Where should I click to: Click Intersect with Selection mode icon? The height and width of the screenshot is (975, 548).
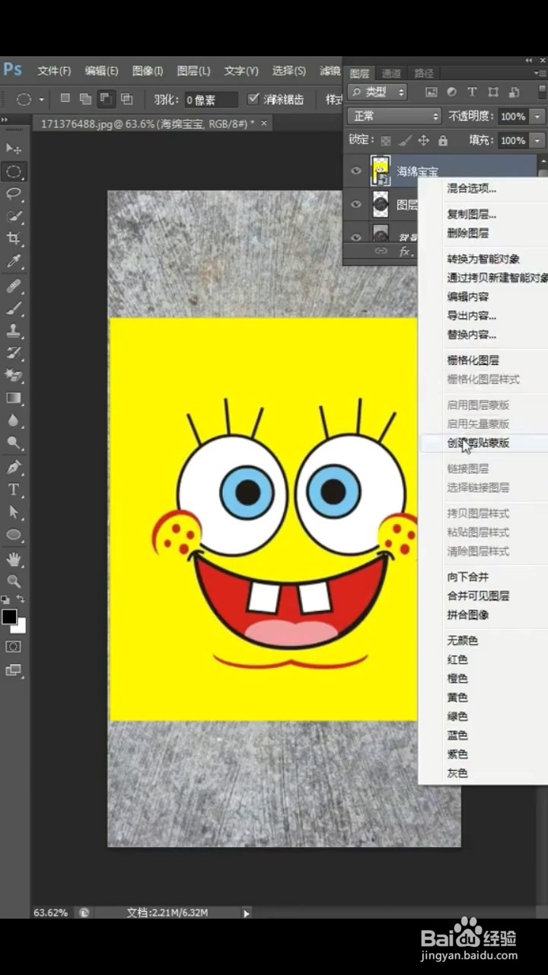[x=126, y=98]
